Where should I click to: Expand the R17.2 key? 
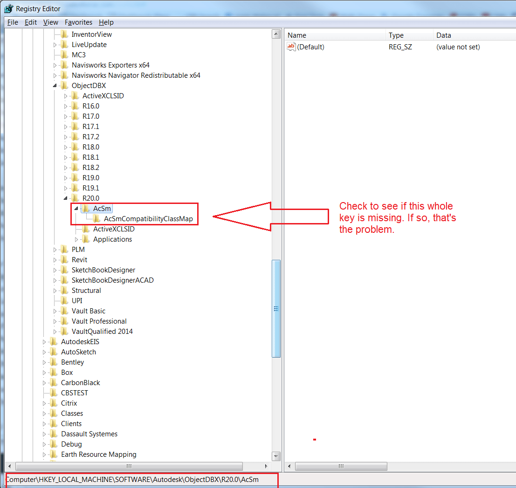point(65,137)
